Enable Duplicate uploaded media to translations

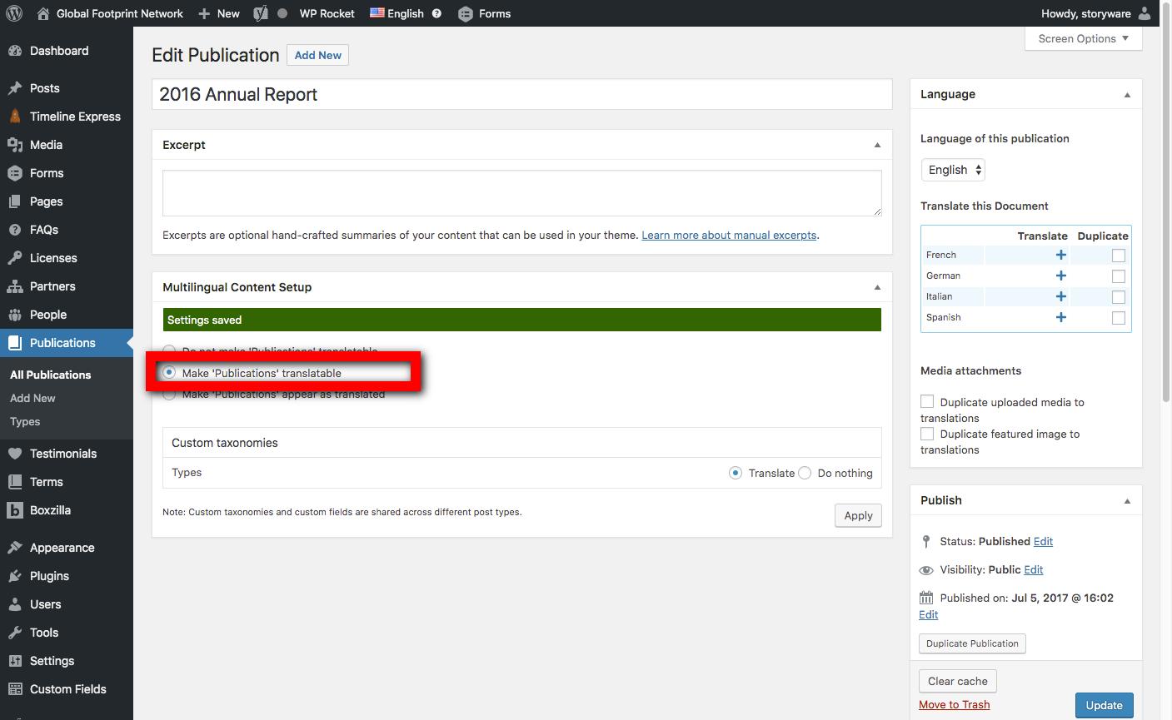click(927, 401)
